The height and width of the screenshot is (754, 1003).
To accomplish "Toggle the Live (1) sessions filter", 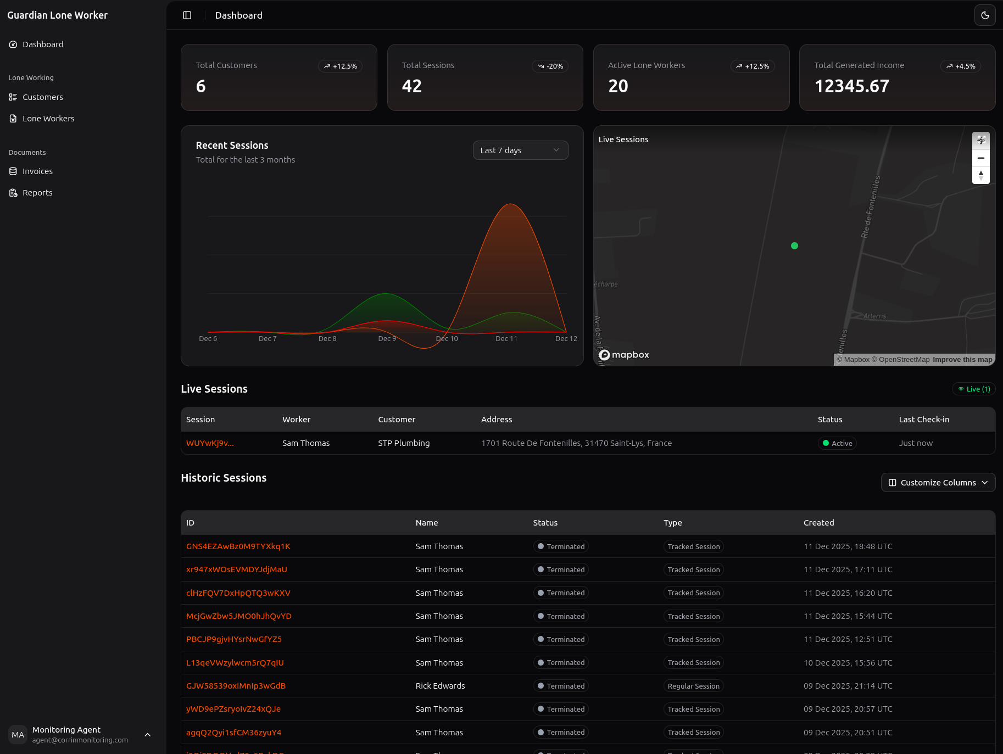I will (973, 389).
